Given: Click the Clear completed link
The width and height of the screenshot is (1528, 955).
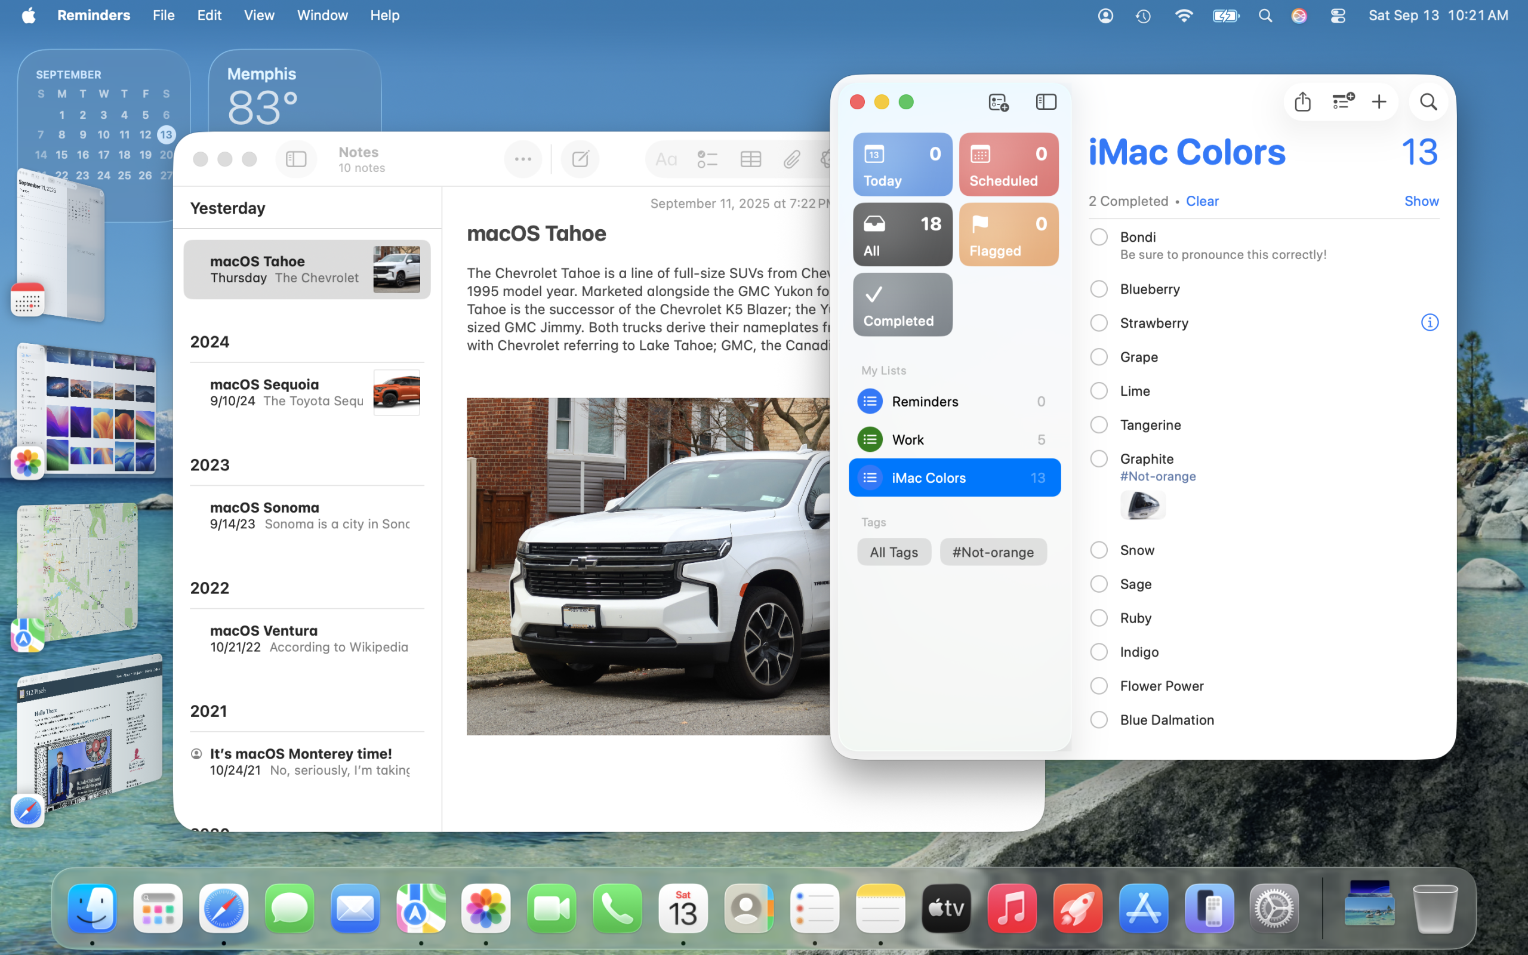Looking at the screenshot, I should (x=1202, y=201).
